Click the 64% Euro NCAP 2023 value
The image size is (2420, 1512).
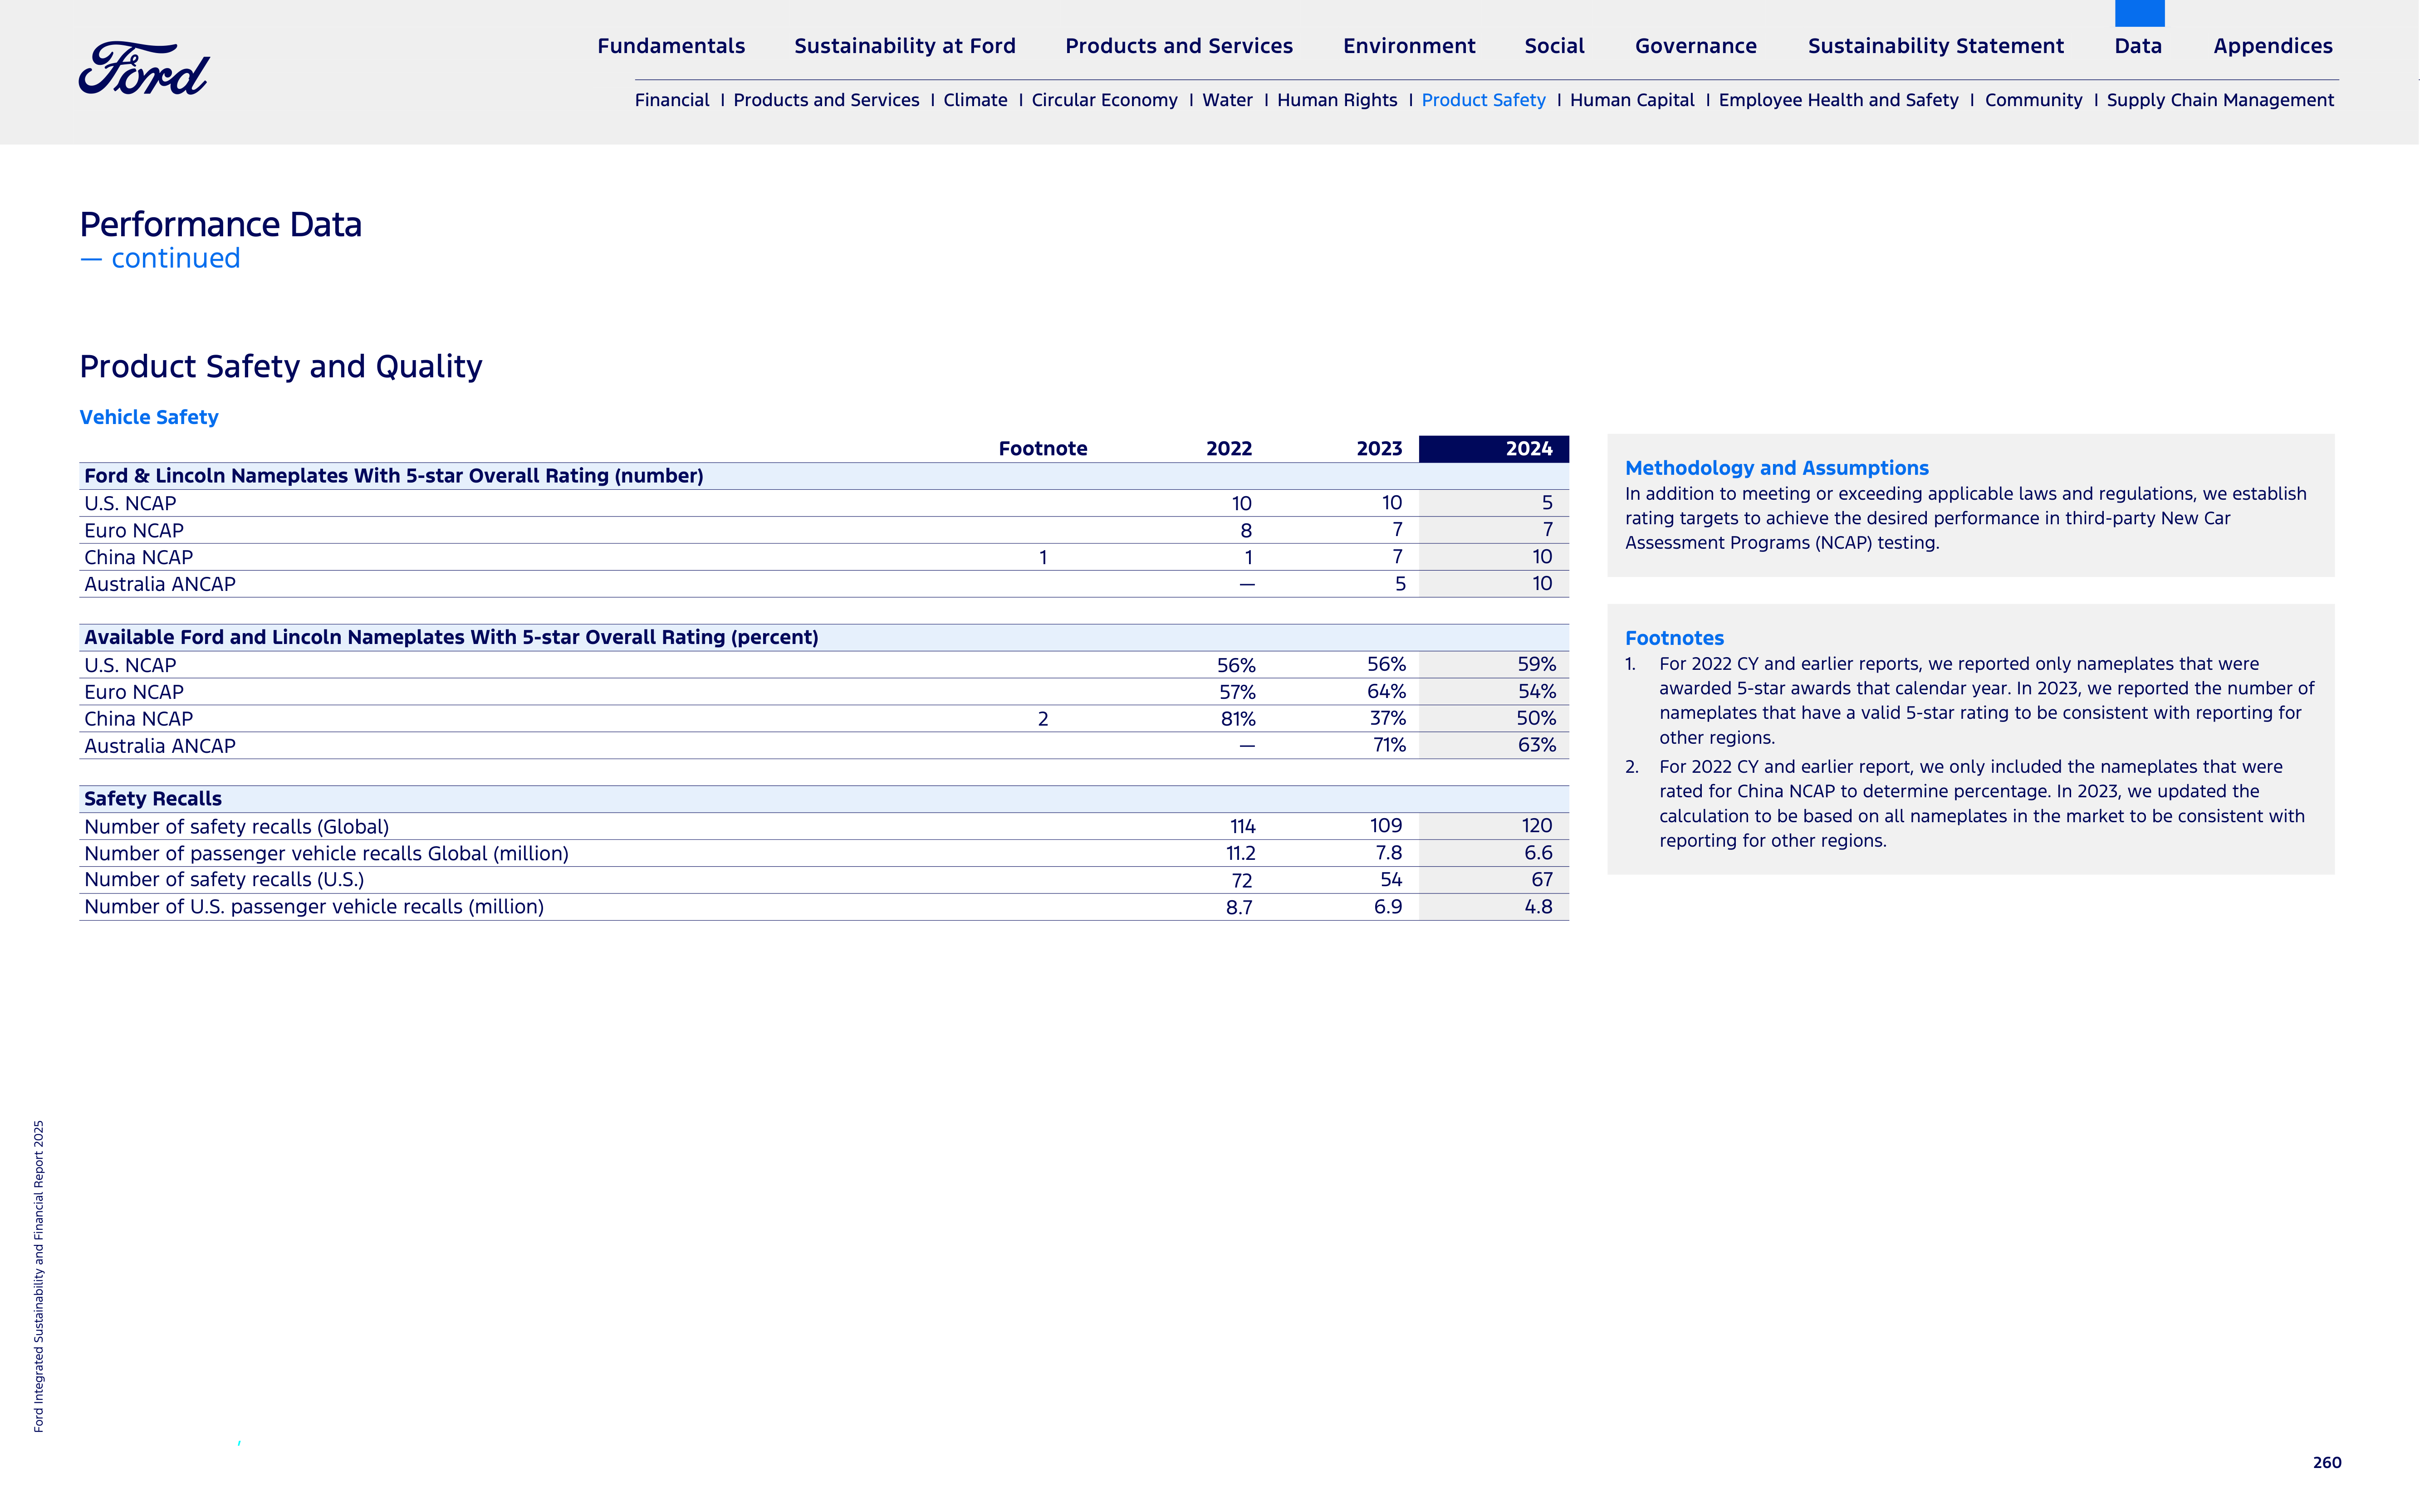point(1386,691)
